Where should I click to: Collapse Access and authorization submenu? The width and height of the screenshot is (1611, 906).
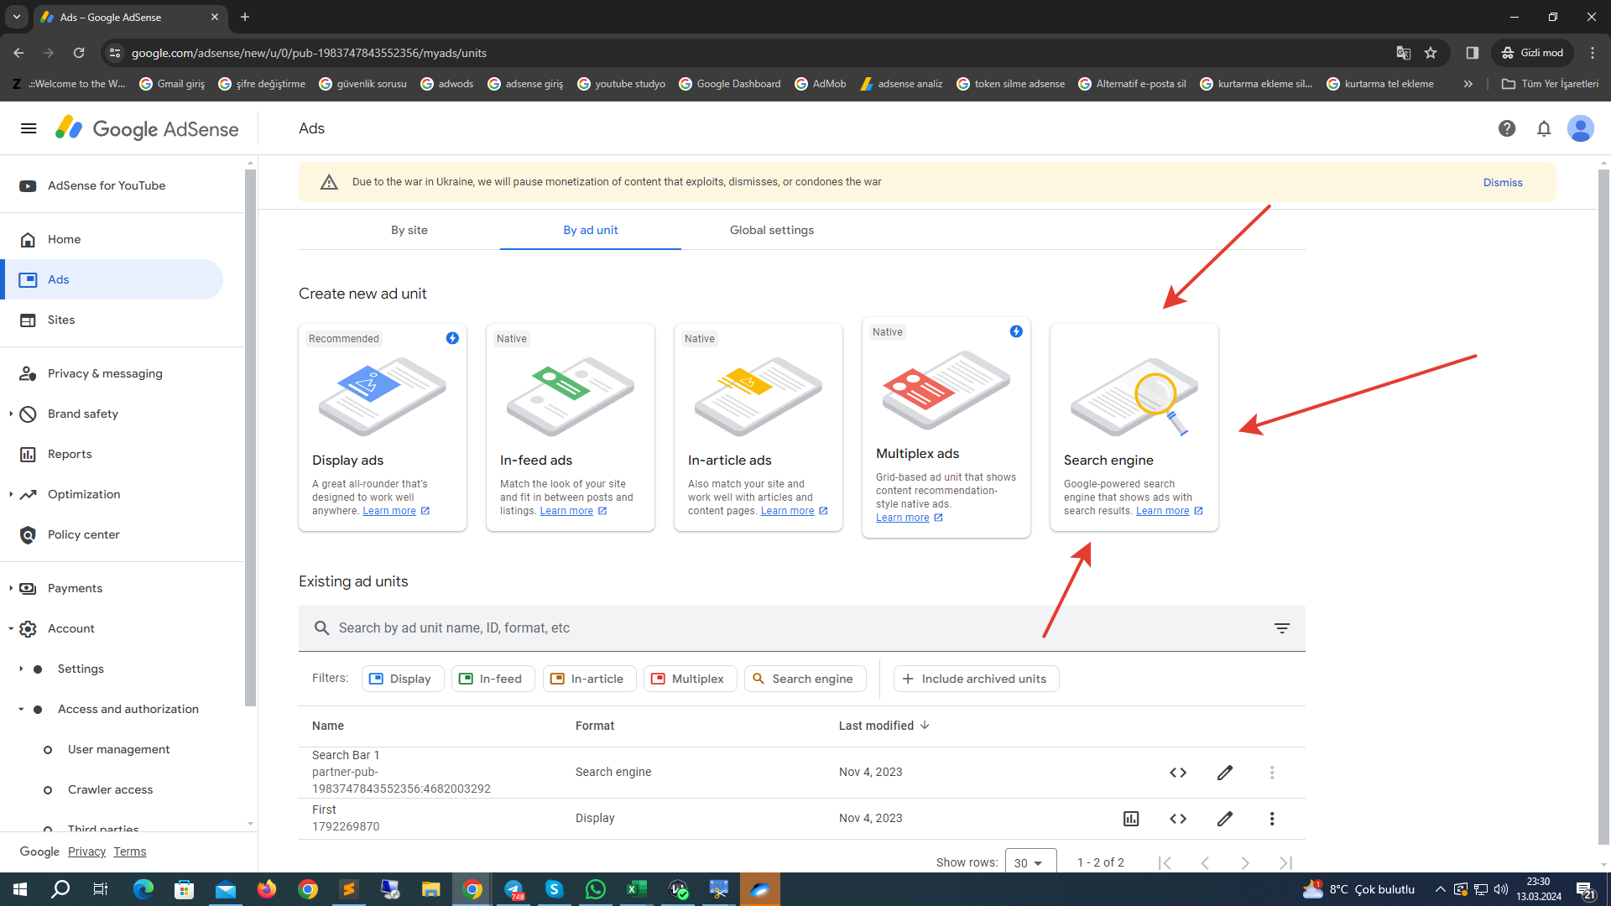21,709
